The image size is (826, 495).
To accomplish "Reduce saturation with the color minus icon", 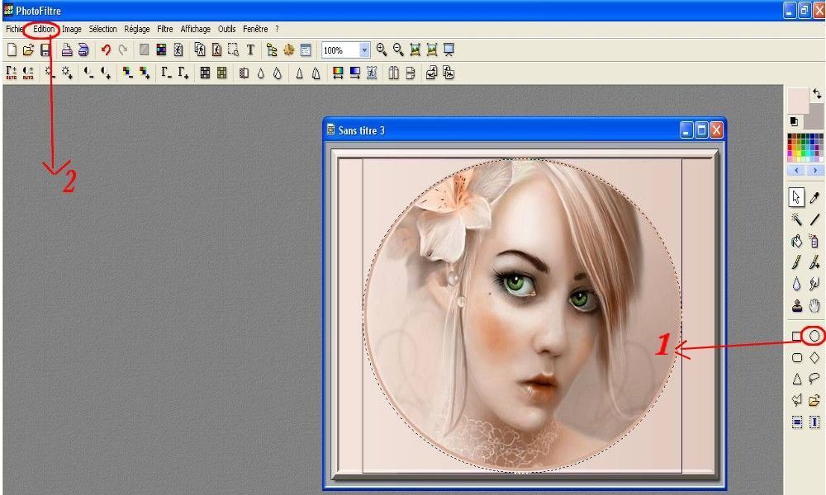I will [127, 73].
